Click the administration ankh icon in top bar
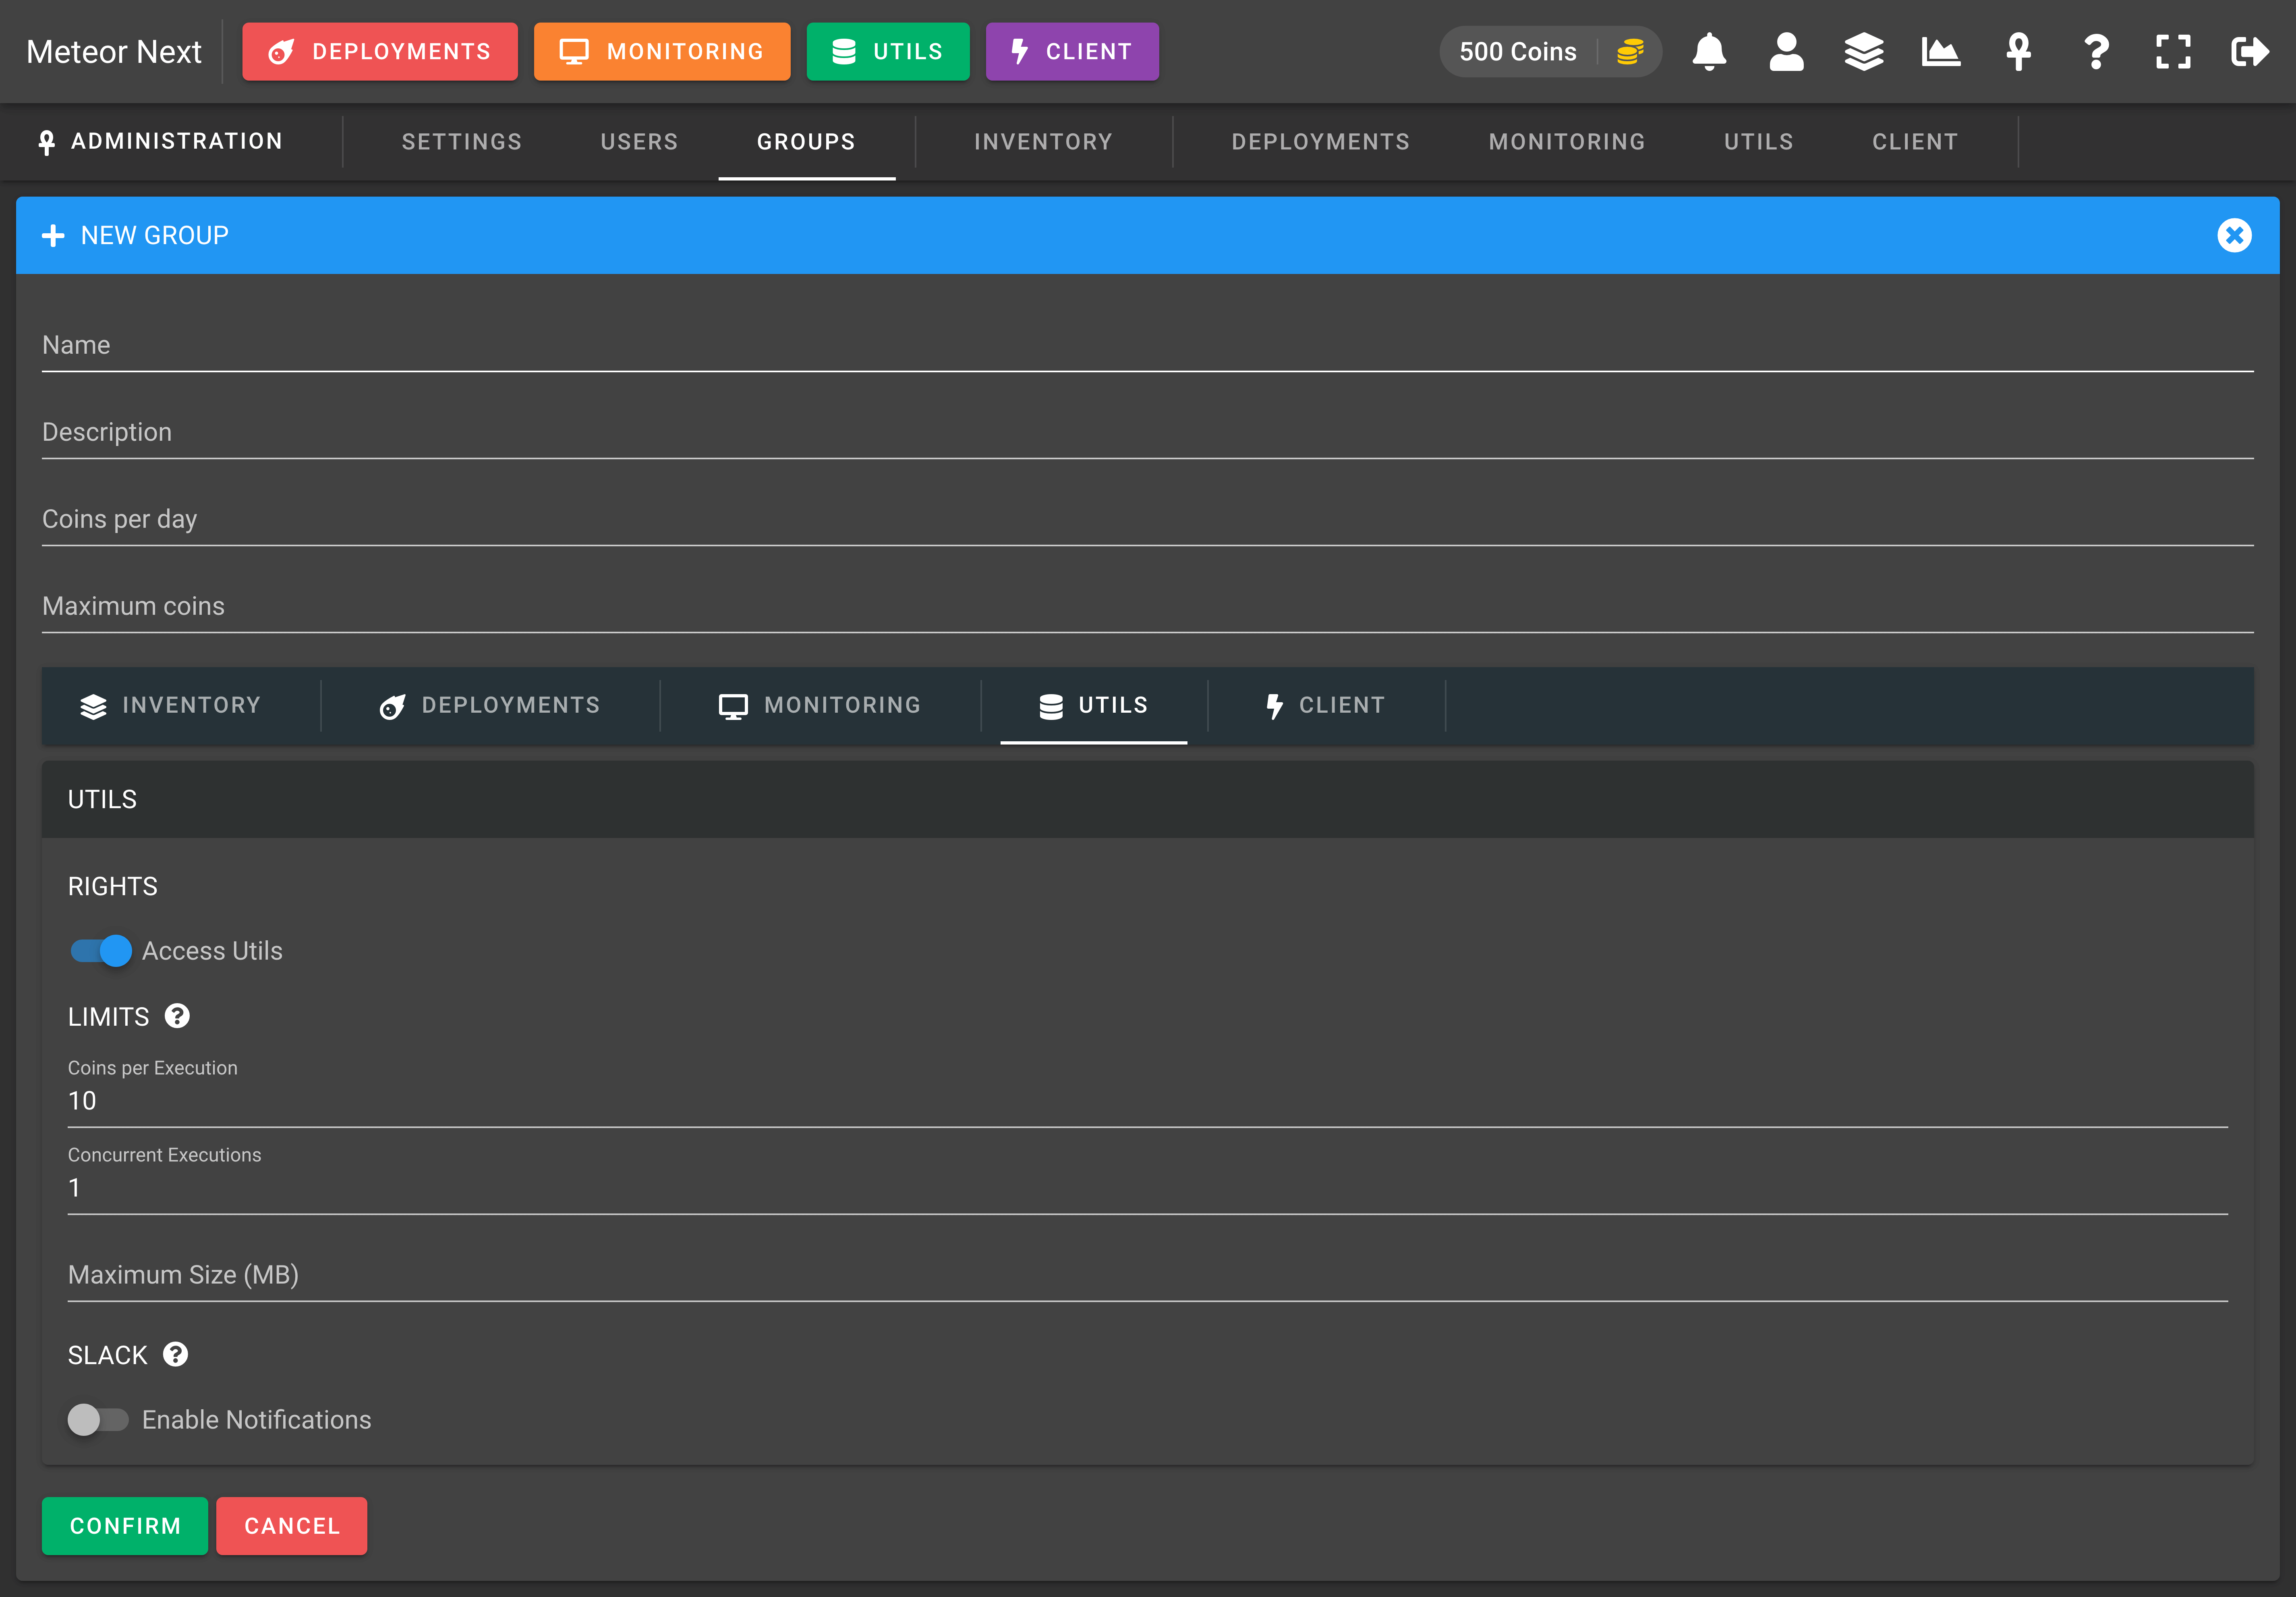The width and height of the screenshot is (2296, 1597). 2018,52
